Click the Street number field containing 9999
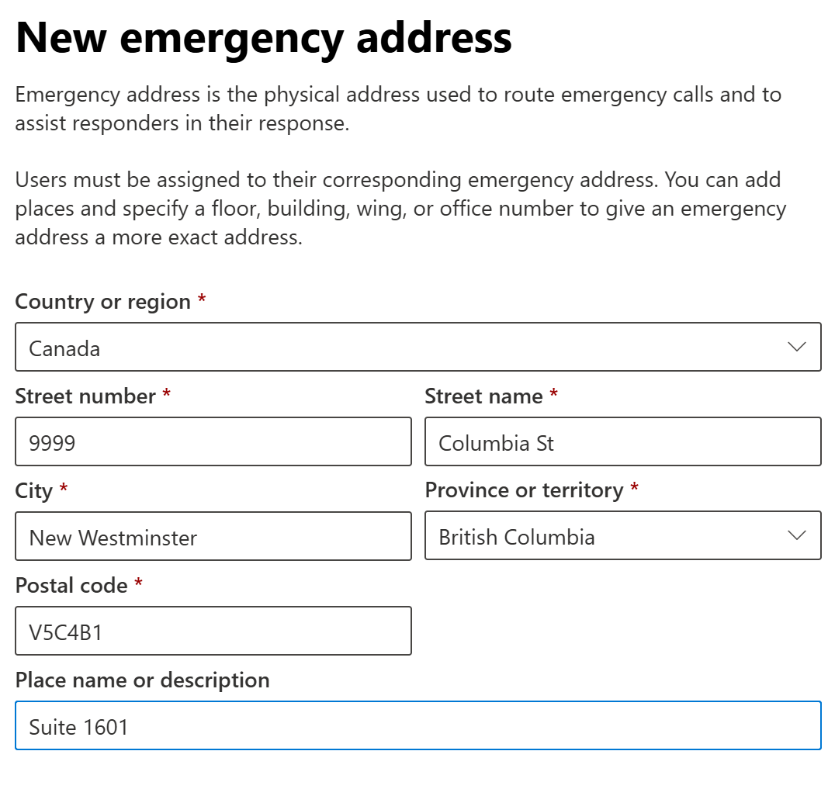The image size is (828, 796). (x=213, y=442)
